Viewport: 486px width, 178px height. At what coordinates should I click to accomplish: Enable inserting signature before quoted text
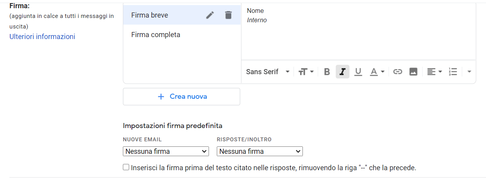tap(126, 167)
